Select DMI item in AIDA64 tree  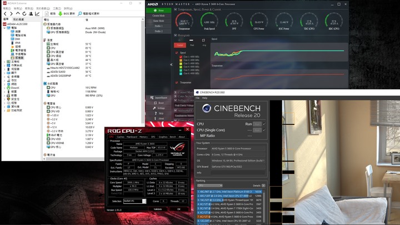click(16, 39)
